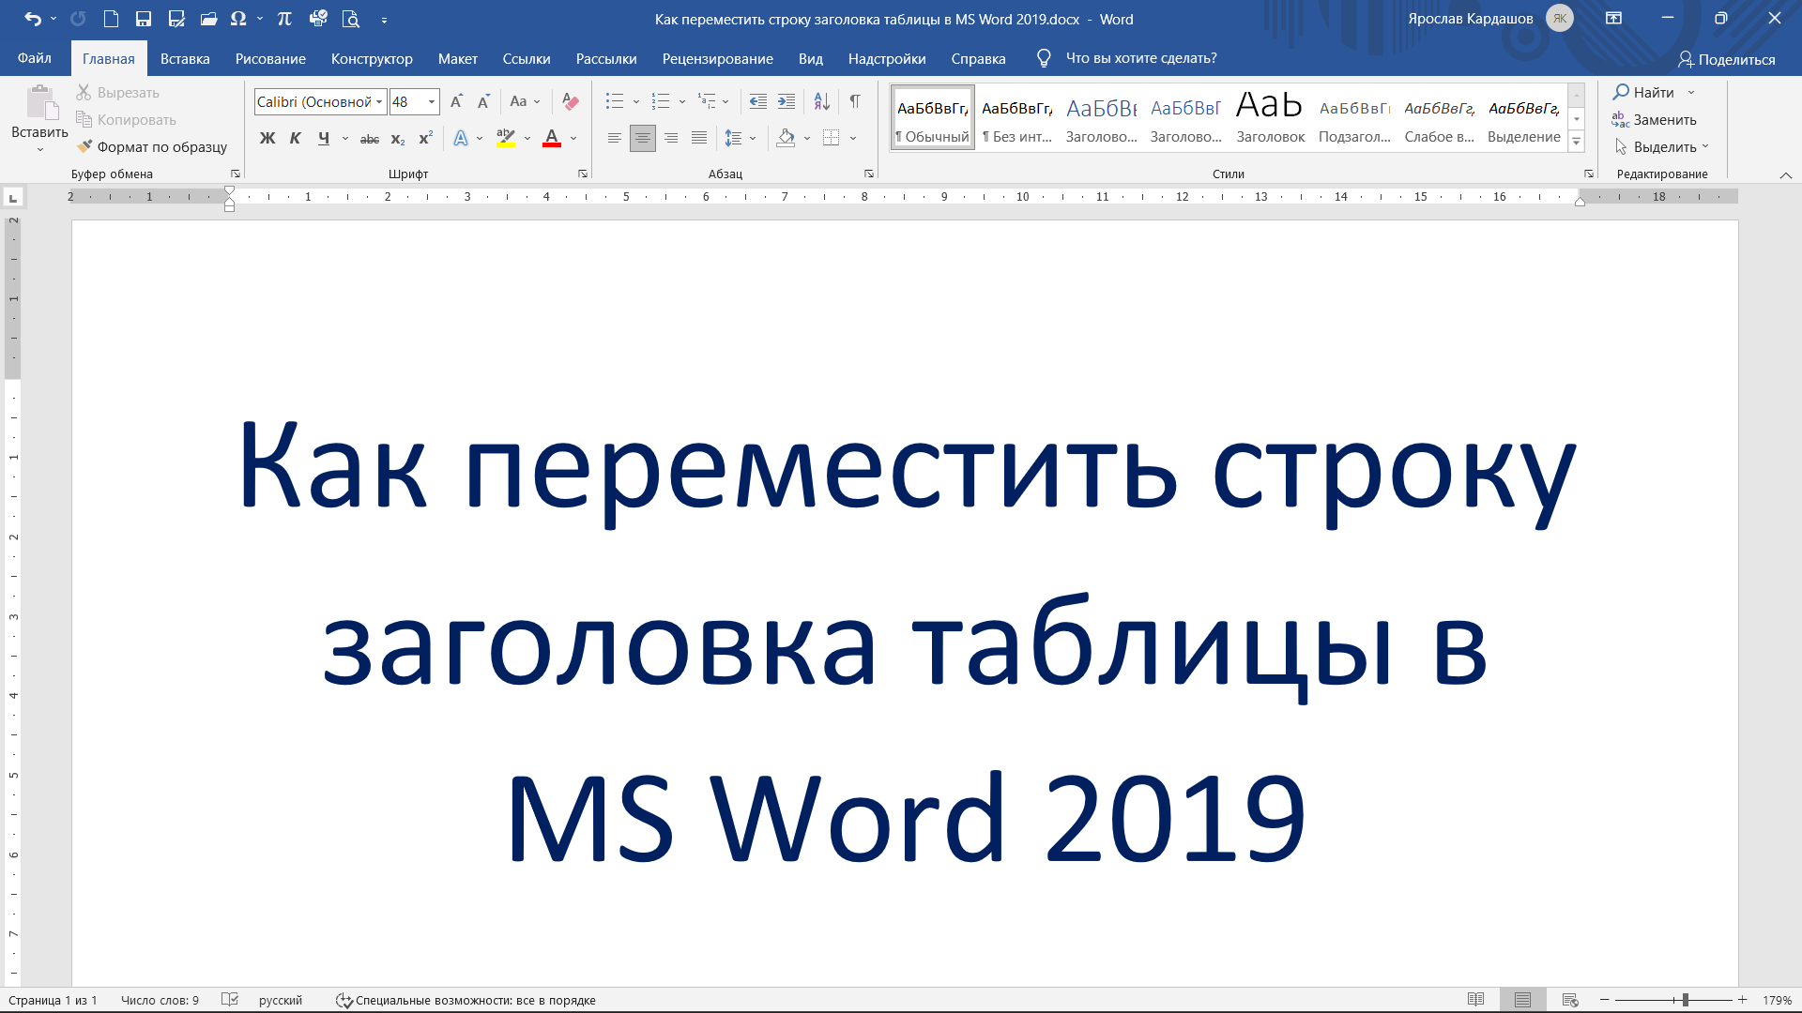Switch to the Вставка tab

click(185, 58)
